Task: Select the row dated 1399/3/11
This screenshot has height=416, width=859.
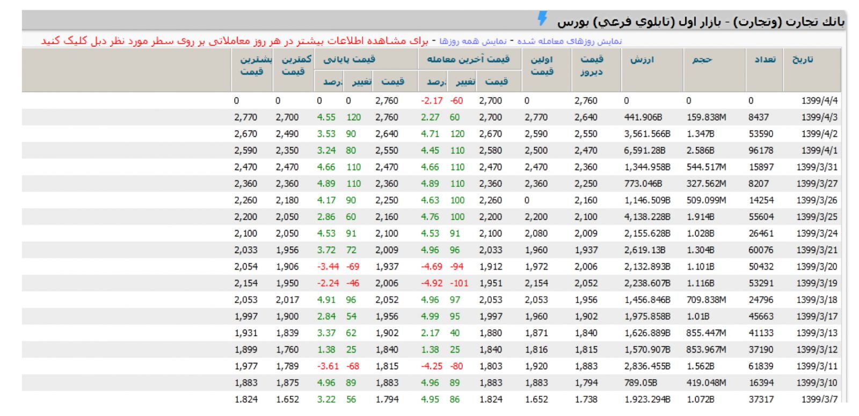Action: click(431, 367)
